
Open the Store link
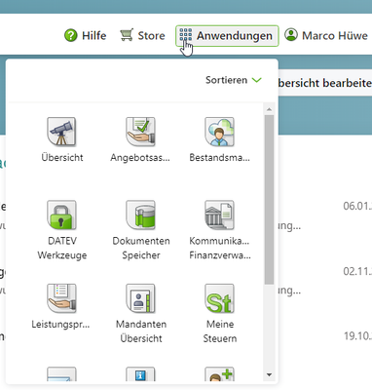pyautogui.click(x=142, y=35)
